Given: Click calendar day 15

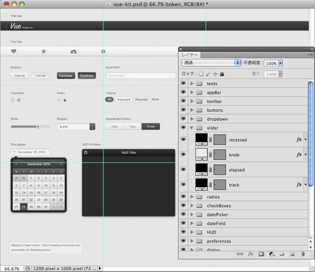Looking at the screenshot, I should tap(31, 192).
